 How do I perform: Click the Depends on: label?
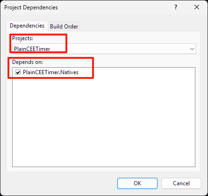28,62
